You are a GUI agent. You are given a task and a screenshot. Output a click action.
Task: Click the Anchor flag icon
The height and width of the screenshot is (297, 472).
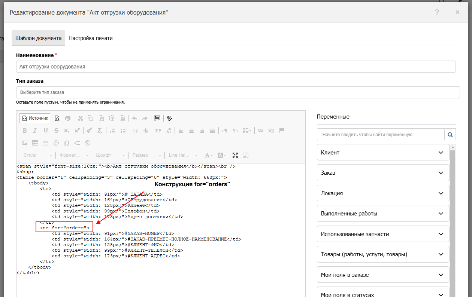[282, 131]
